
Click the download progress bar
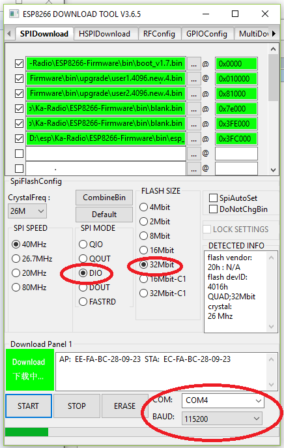pos(142,432)
